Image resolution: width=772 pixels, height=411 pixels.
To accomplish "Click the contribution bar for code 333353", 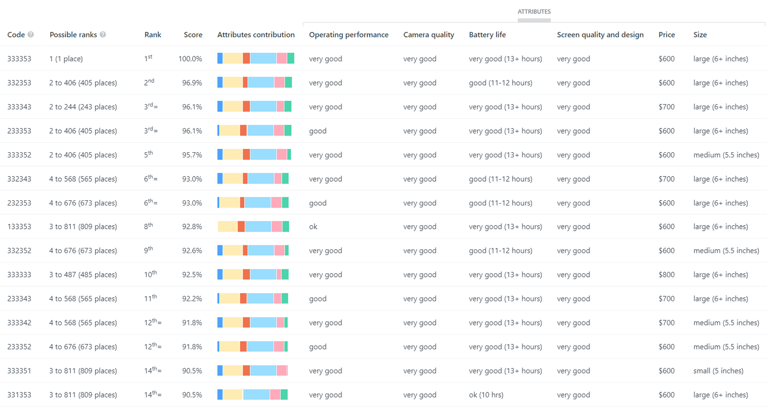I will click(x=256, y=59).
